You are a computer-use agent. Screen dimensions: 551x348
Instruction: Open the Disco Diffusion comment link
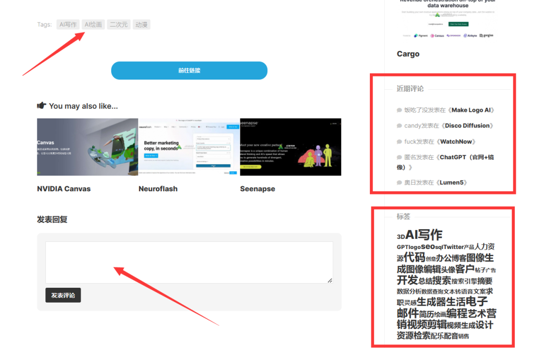(x=467, y=126)
